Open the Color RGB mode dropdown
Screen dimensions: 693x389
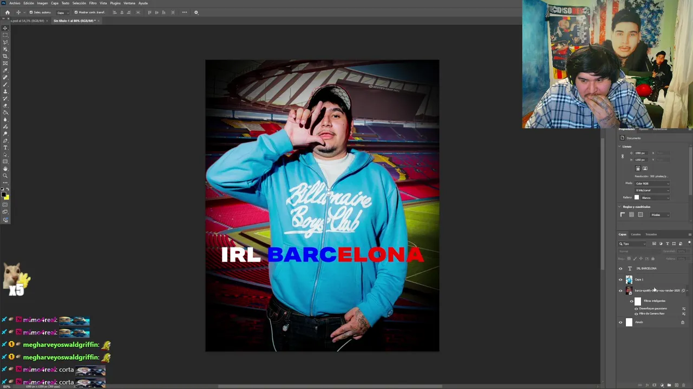tap(652, 183)
